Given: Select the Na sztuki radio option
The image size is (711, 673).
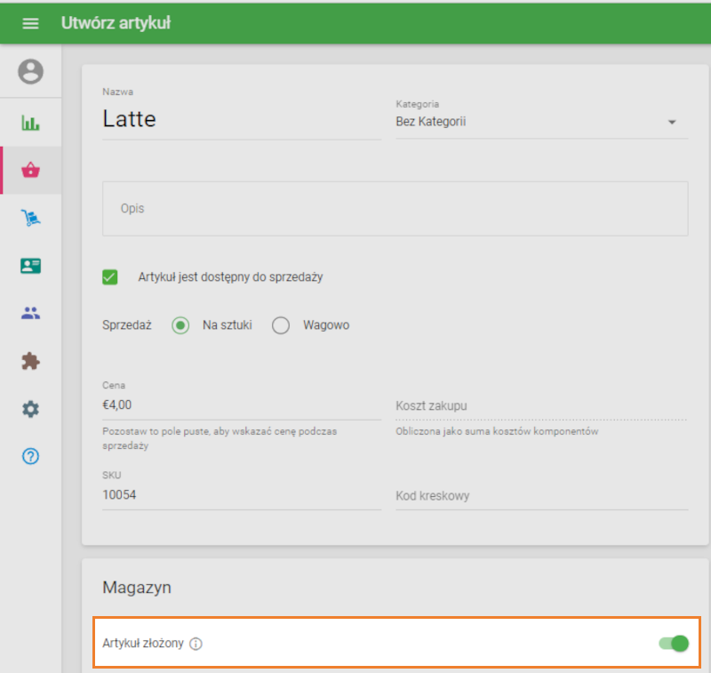Looking at the screenshot, I should pyautogui.click(x=180, y=325).
